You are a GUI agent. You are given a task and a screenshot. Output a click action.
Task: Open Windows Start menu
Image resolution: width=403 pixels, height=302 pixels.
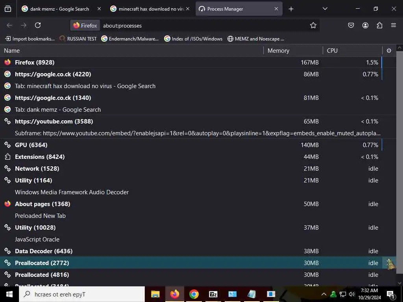pos(9,294)
